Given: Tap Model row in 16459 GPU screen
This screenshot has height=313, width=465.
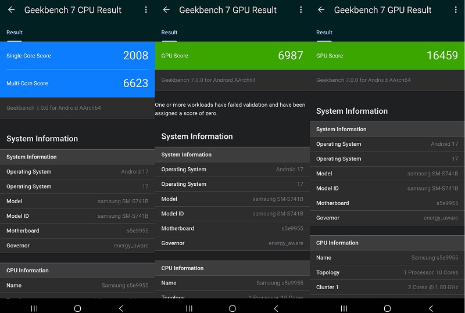Looking at the screenshot, I should [387, 174].
